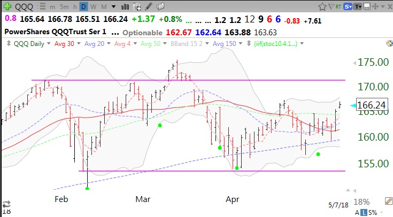The image size is (393, 217).
Task: Select the M monthly timeframe
Action: [104, 7]
